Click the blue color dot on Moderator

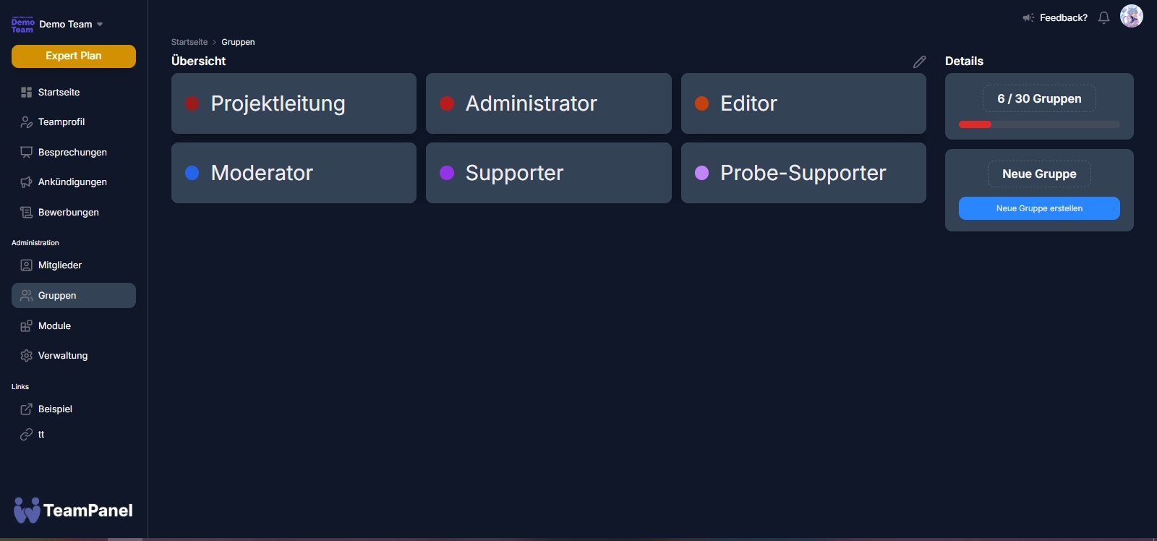(192, 173)
